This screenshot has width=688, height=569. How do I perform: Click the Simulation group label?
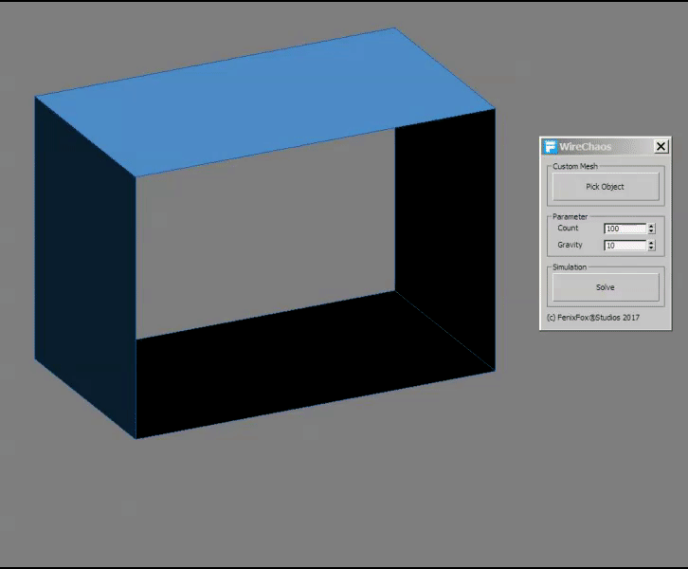pos(570,266)
